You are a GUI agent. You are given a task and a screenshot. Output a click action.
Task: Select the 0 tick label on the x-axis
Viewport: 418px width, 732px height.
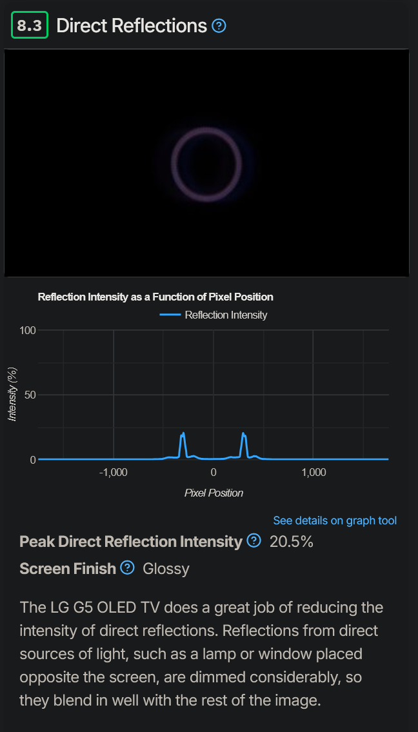point(213,472)
